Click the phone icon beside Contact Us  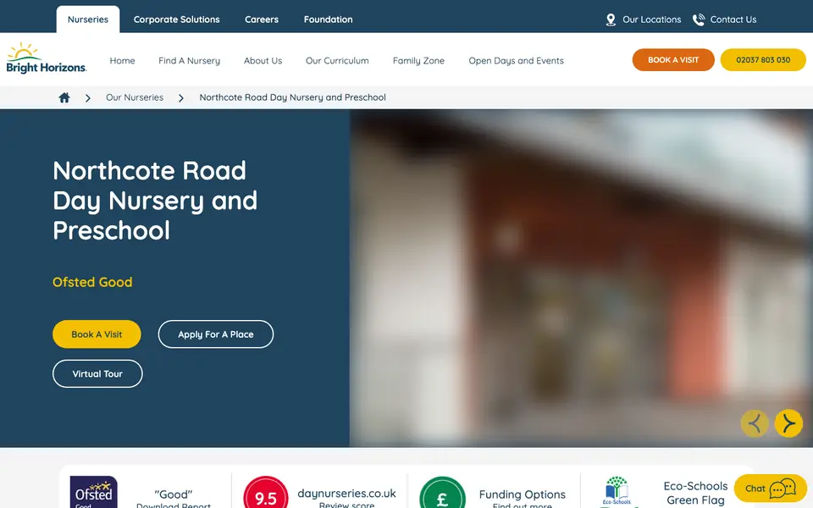[699, 19]
